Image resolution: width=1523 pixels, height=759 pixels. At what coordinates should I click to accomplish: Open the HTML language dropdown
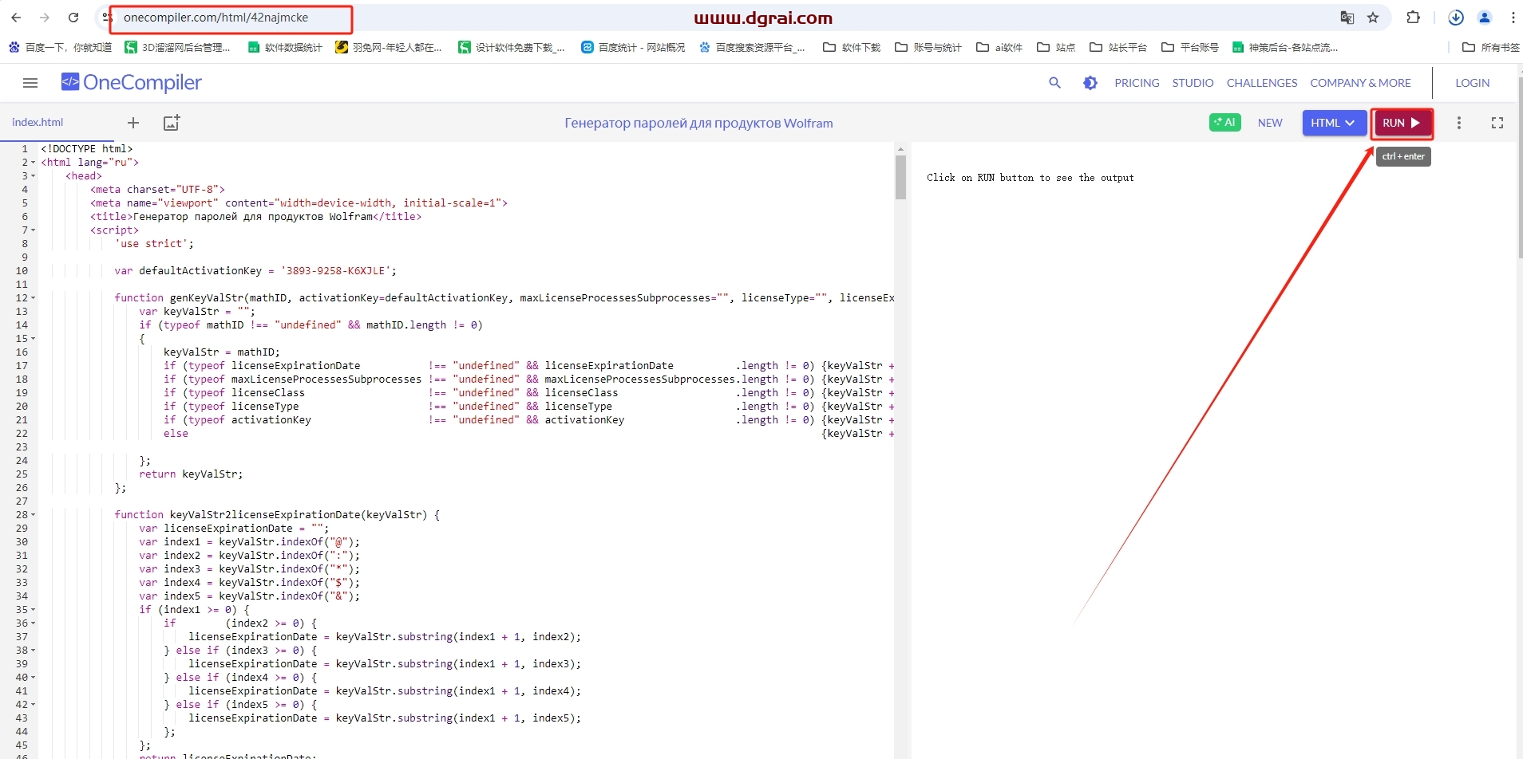[x=1334, y=123]
